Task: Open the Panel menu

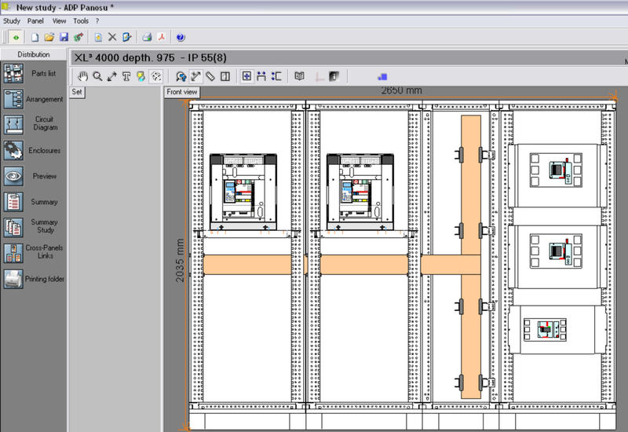Action: click(x=35, y=20)
